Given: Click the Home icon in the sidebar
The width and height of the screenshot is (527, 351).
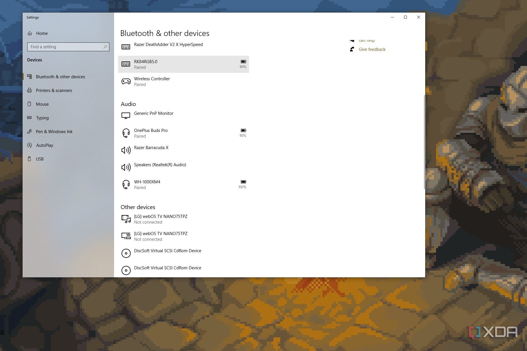Looking at the screenshot, I should (x=30, y=33).
